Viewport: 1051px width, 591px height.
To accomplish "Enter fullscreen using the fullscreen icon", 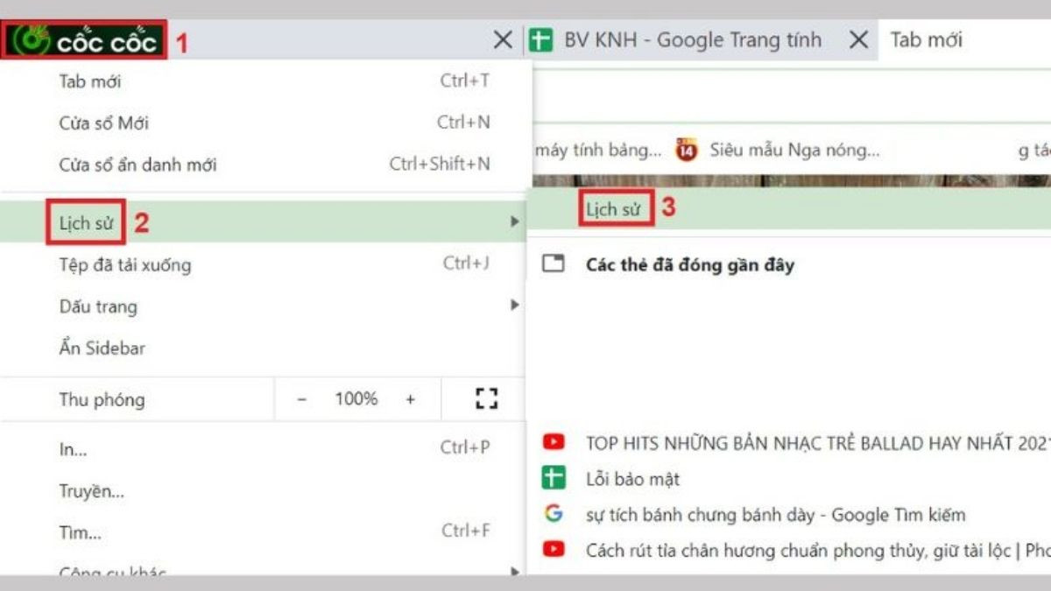I will pos(487,398).
